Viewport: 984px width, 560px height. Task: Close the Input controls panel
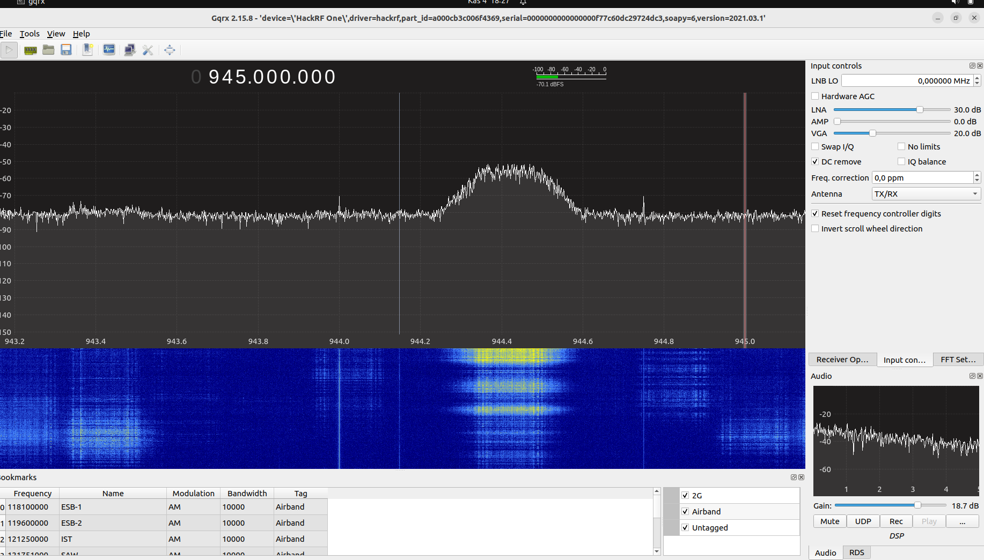tap(980, 65)
